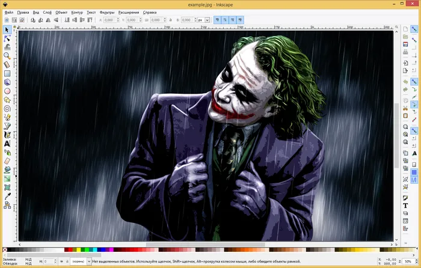Click the X coordinate stepper
Image resolution: width=421 pixels, height=268 pixels.
point(118,20)
